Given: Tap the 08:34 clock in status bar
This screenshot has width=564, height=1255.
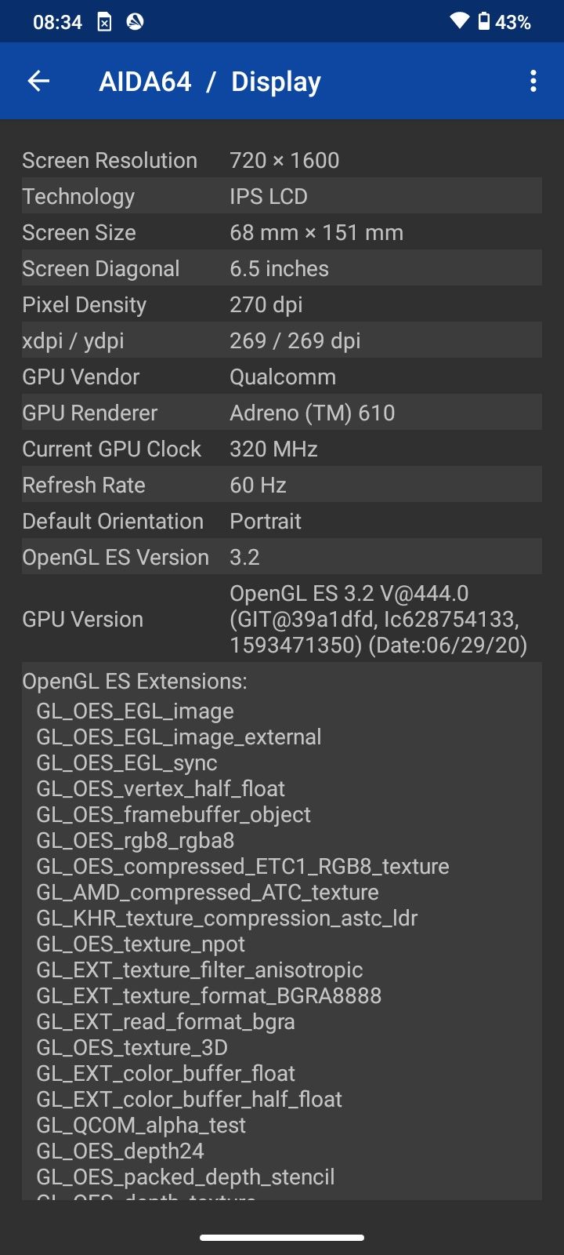Looking at the screenshot, I should (57, 22).
